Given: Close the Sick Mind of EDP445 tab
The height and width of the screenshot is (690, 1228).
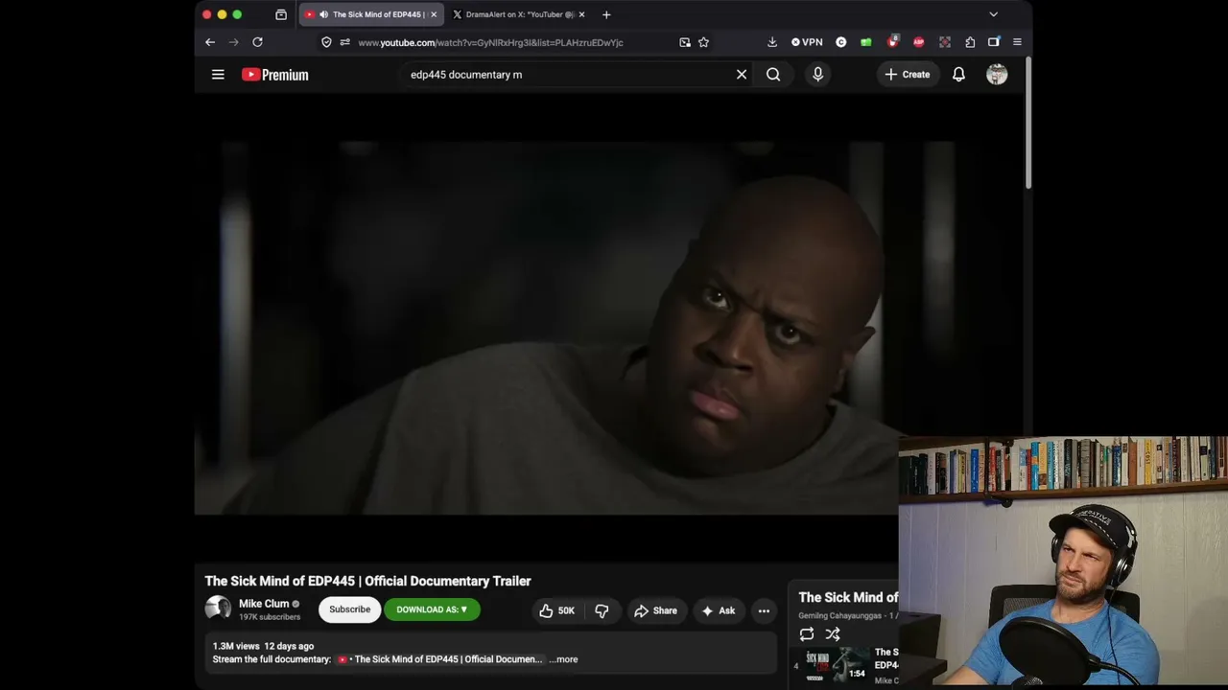Looking at the screenshot, I should click(434, 14).
